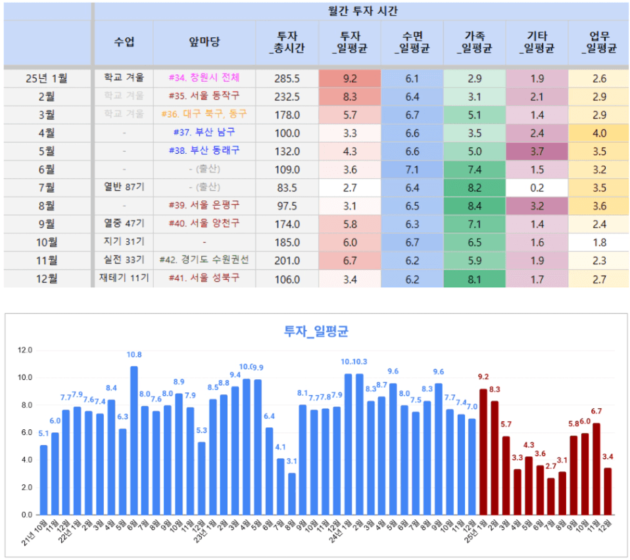
Task: Click the first blue bar labeled 5.1
Action: pyautogui.click(x=43, y=480)
